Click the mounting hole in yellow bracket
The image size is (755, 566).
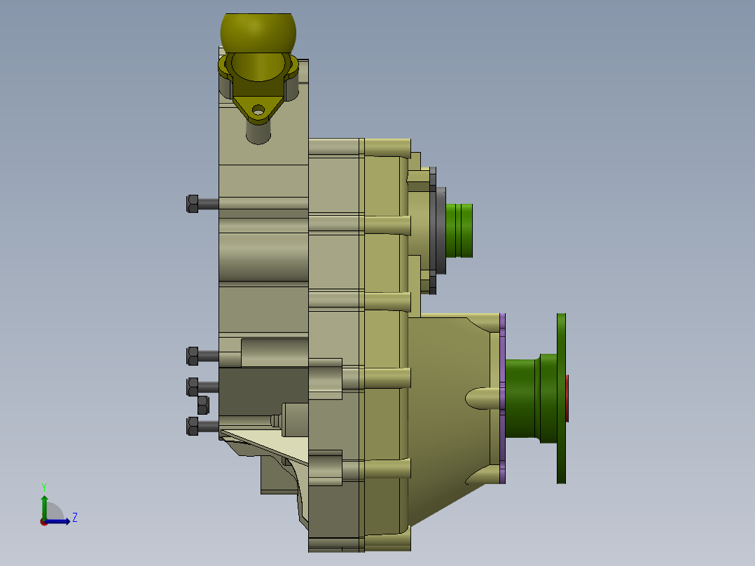pos(259,110)
